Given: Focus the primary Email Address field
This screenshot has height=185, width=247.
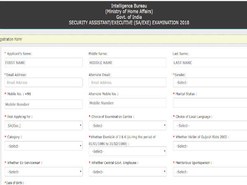Looking at the screenshot, I should click(x=44, y=82).
